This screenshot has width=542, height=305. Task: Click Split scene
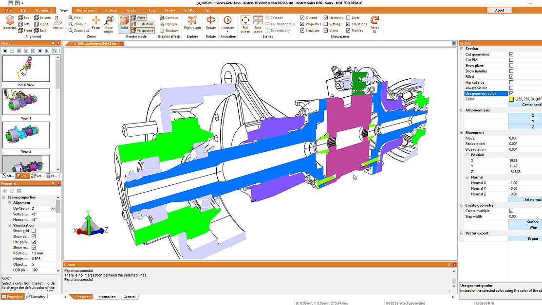tap(258, 24)
